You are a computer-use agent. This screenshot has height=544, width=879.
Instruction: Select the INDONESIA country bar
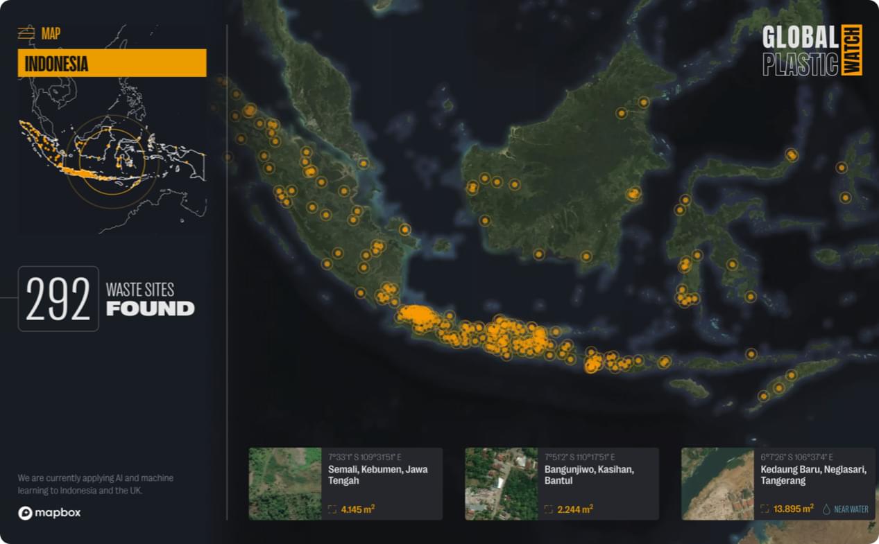[x=112, y=63]
